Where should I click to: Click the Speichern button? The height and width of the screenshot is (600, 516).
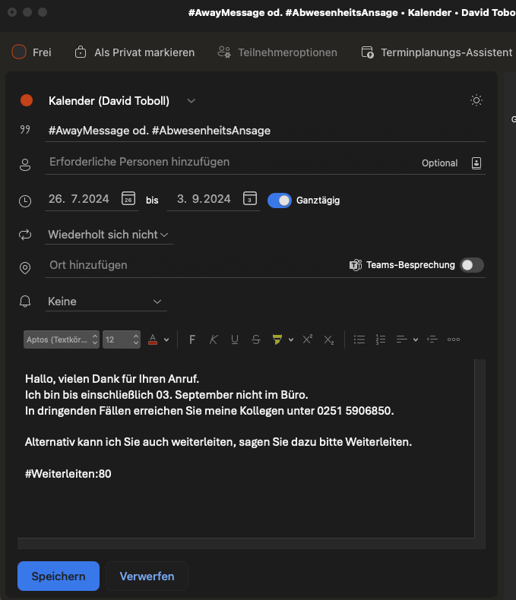tap(59, 576)
